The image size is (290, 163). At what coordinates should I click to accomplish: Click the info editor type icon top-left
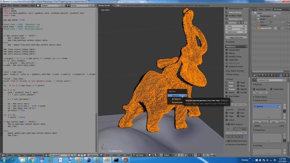(3, 5)
